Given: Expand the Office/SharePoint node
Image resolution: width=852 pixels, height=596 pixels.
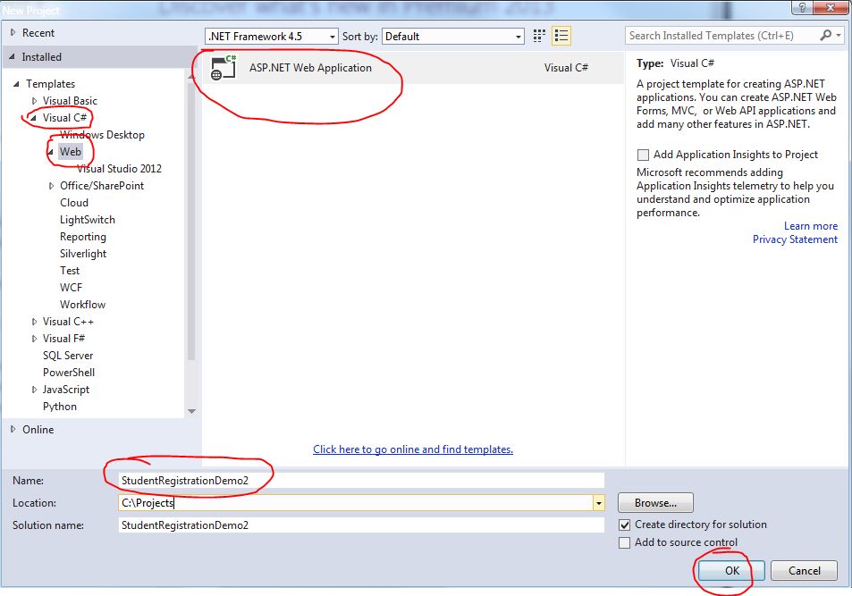Looking at the screenshot, I should 51,186.
